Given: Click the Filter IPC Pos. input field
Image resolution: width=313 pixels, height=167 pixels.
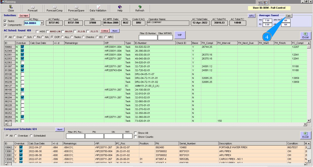Looking at the screenshot, I should (x=75, y=136).
